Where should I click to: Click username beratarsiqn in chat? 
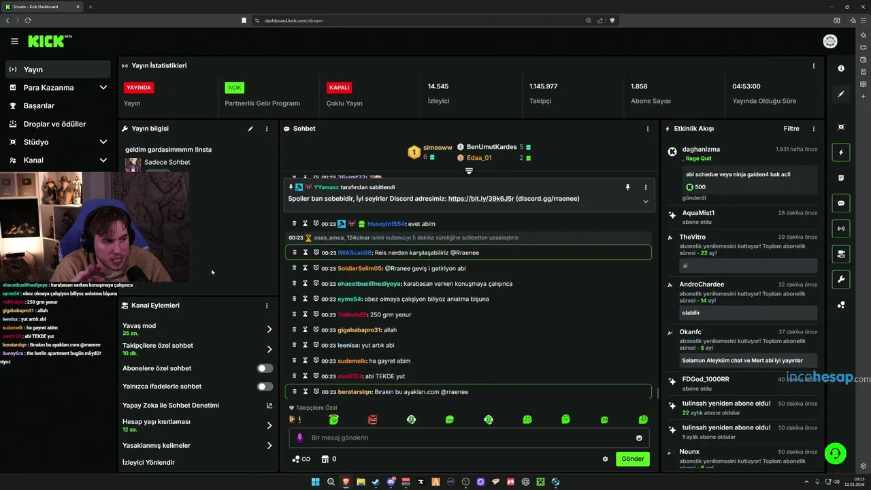(x=355, y=392)
